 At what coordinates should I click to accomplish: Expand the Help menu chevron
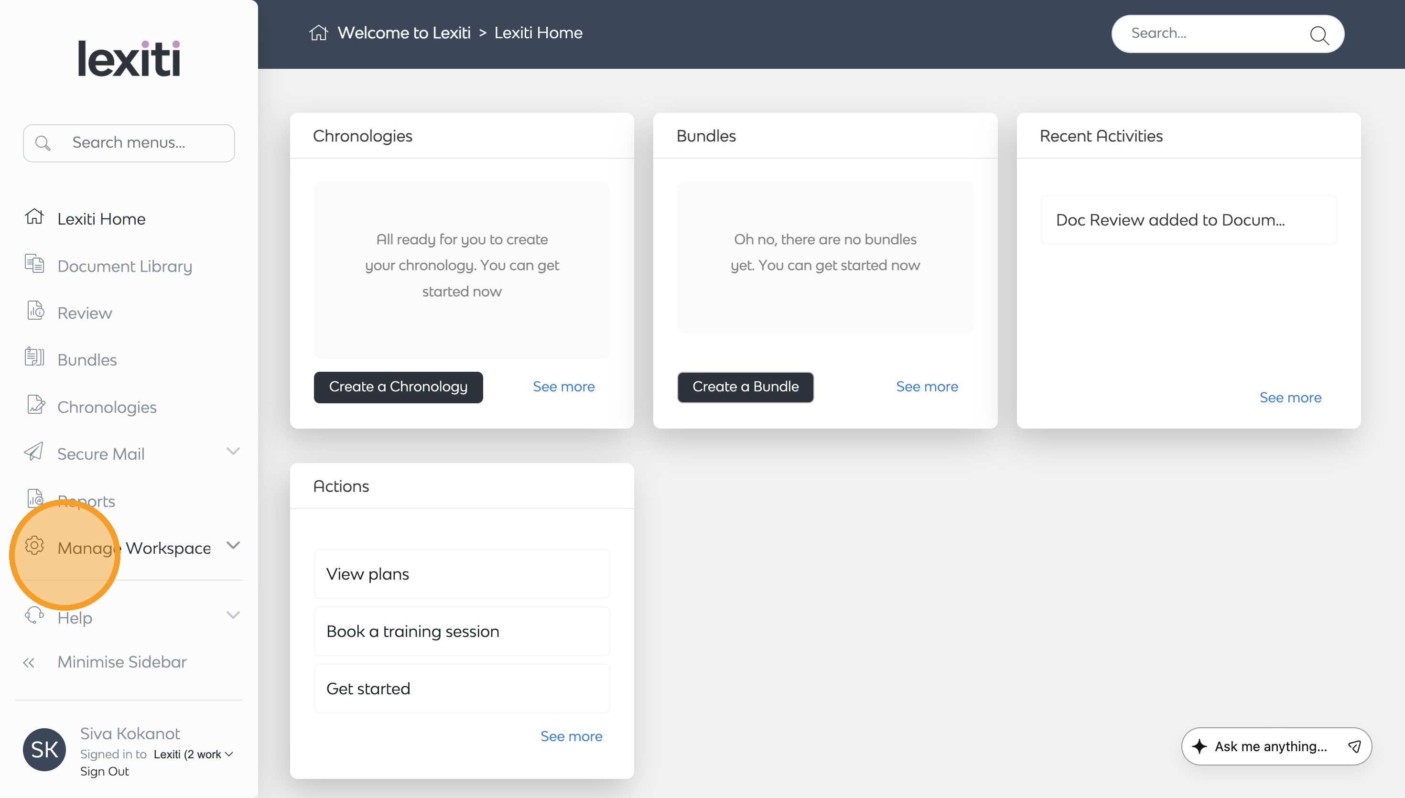point(233,615)
